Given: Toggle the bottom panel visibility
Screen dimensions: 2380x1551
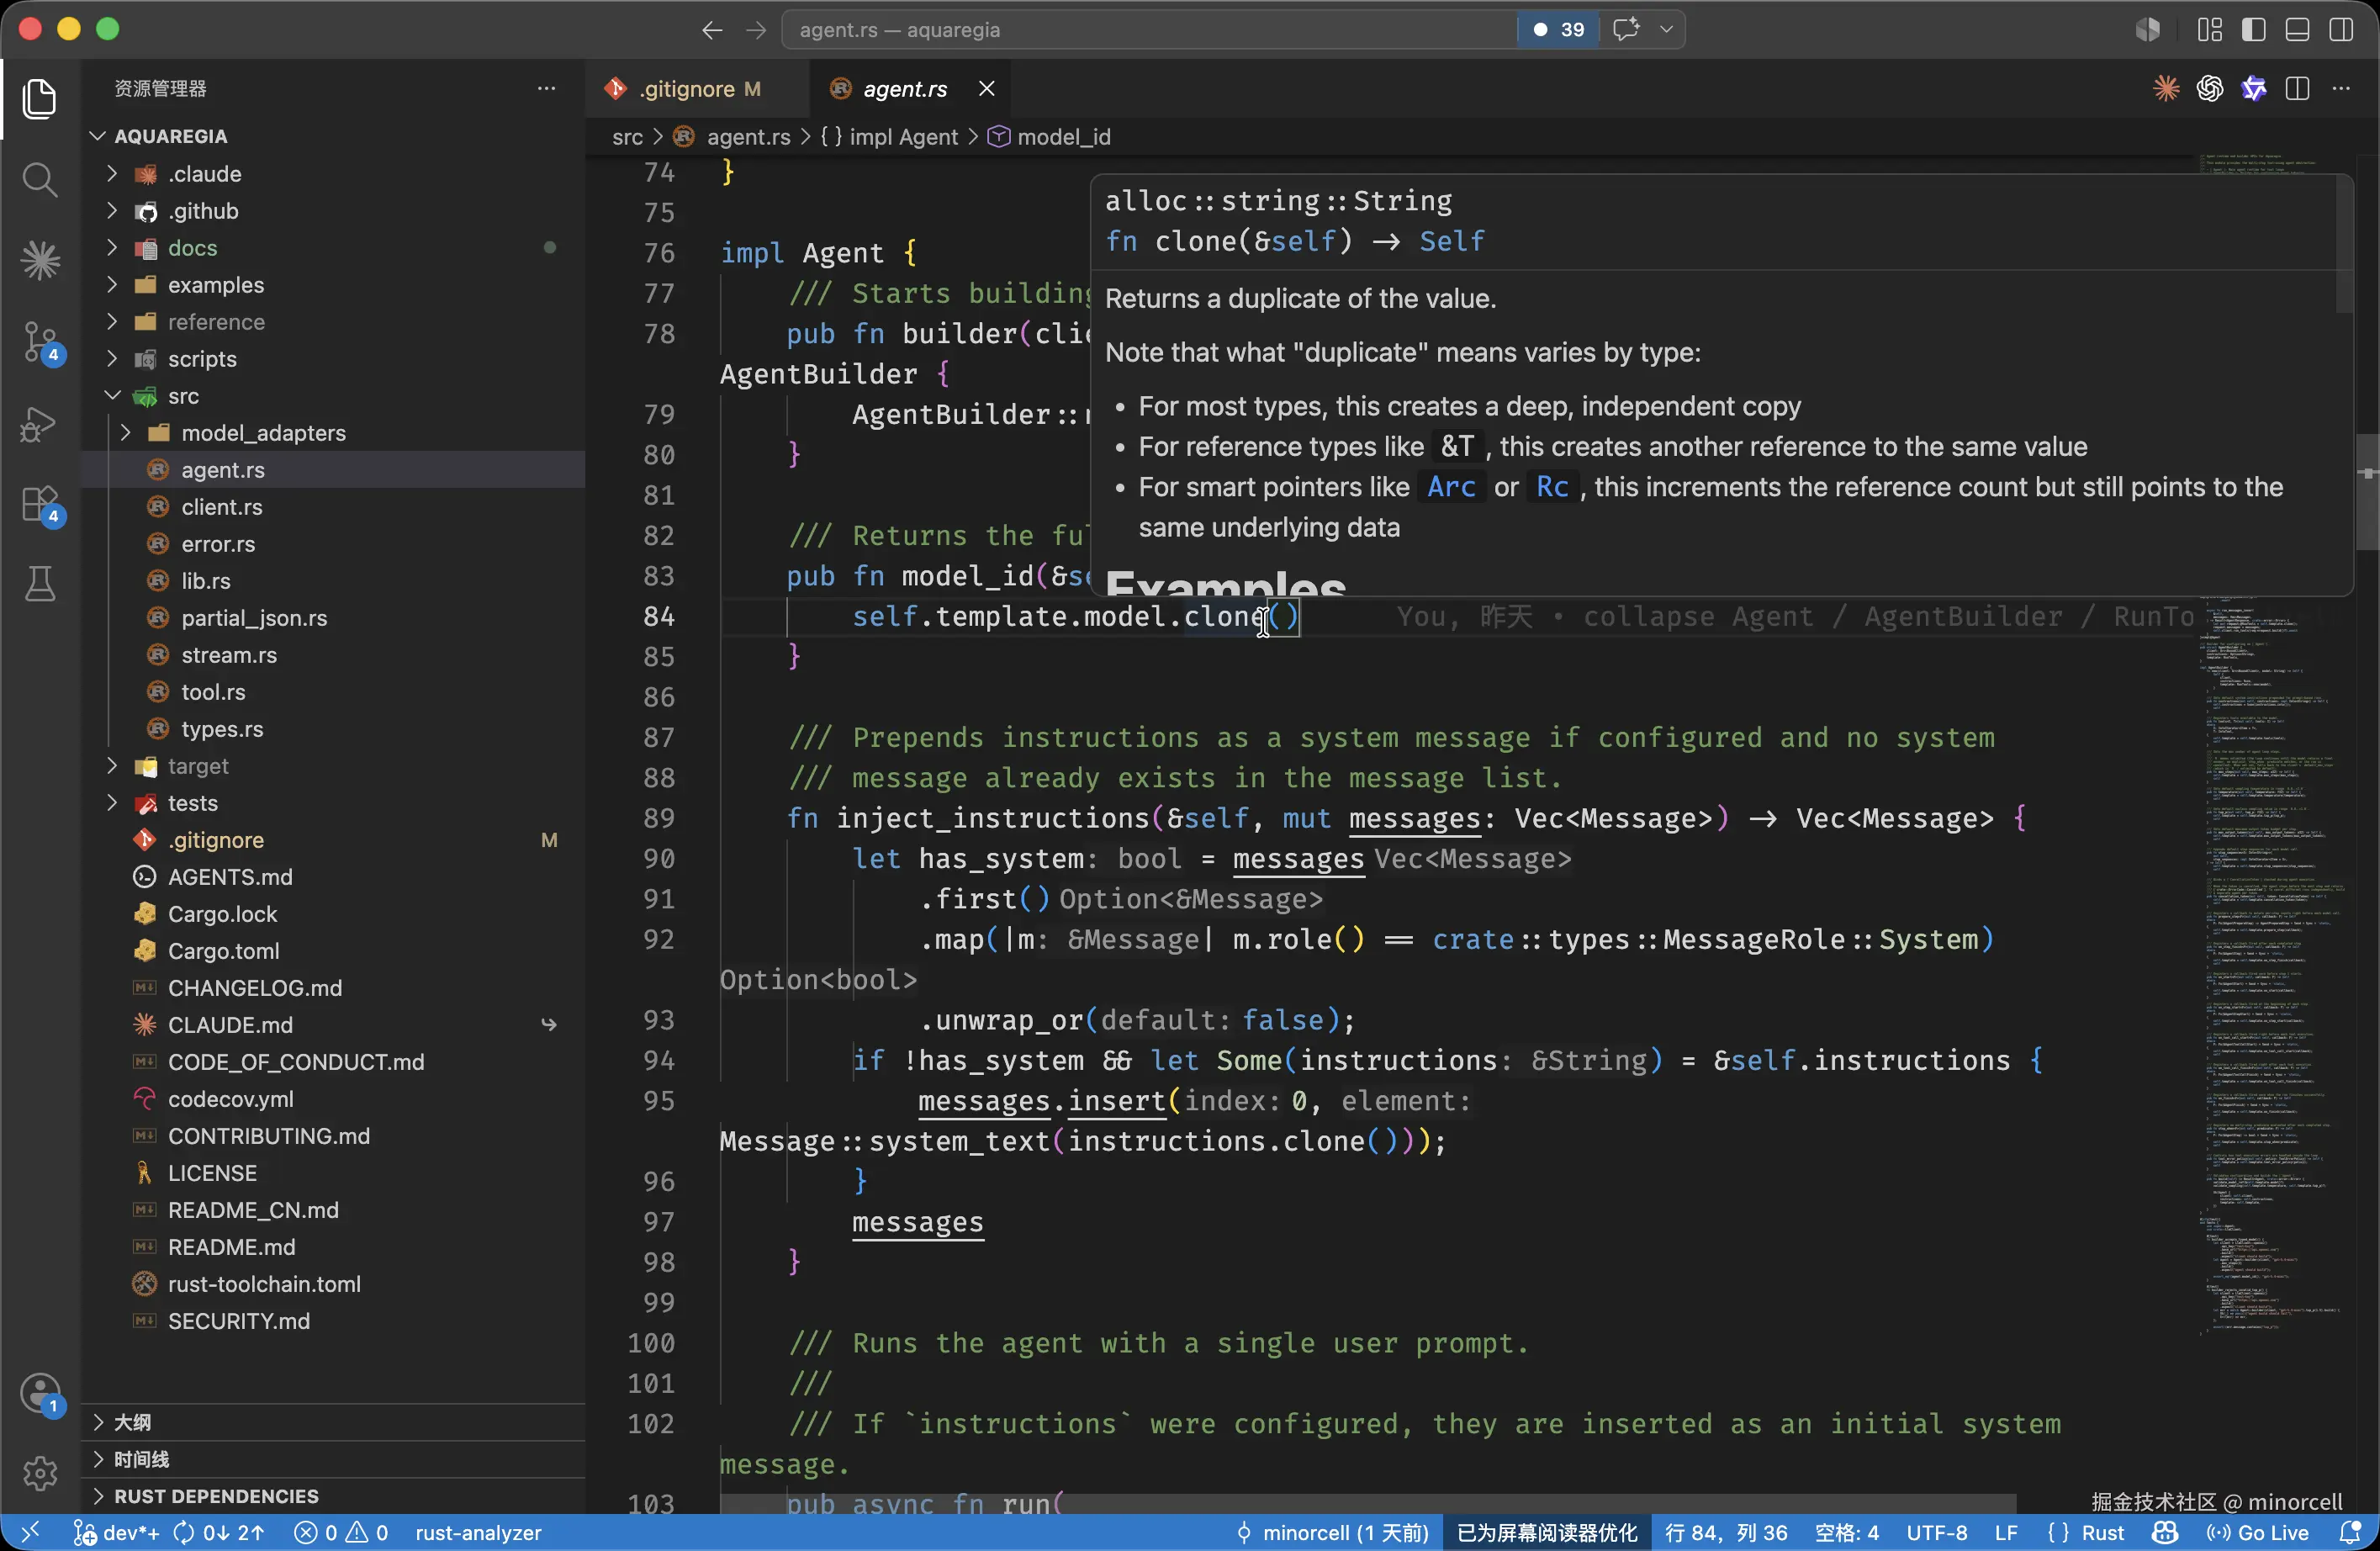Looking at the screenshot, I should pyautogui.click(x=2298, y=30).
